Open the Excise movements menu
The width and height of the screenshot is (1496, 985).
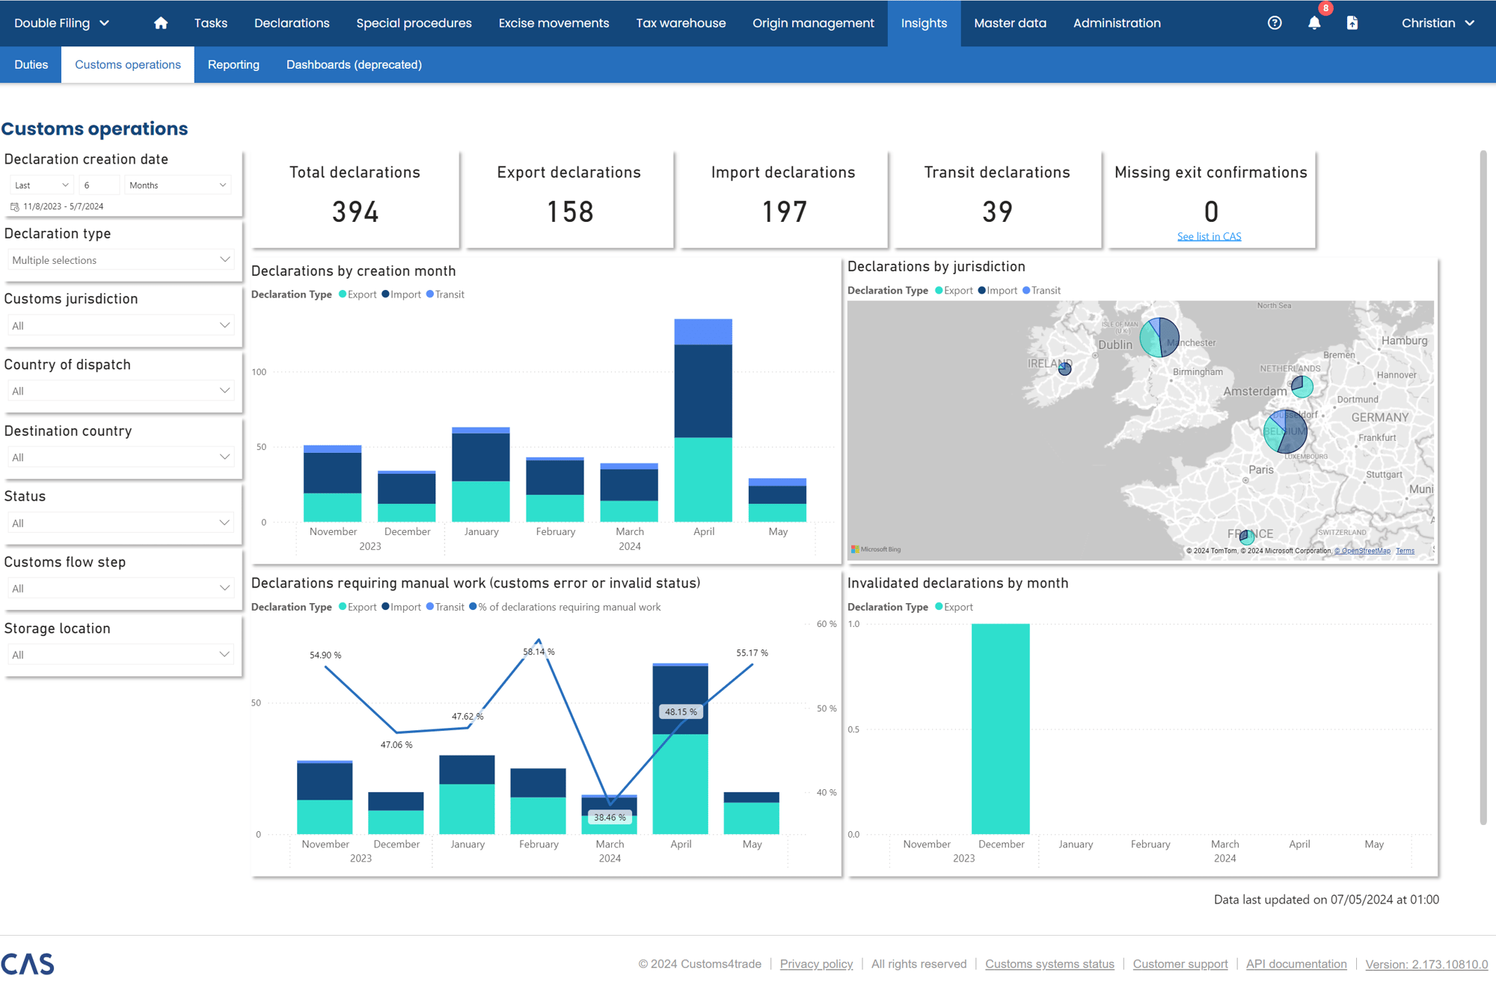coord(554,23)
